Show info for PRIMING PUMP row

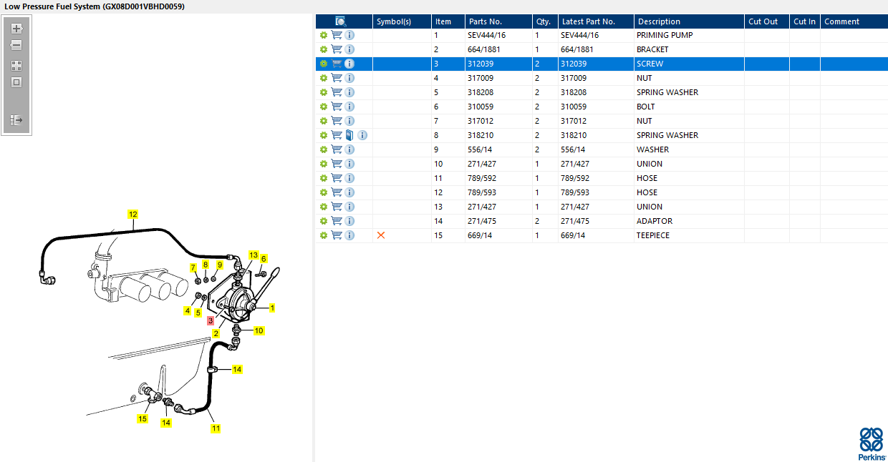coord(349,35)
